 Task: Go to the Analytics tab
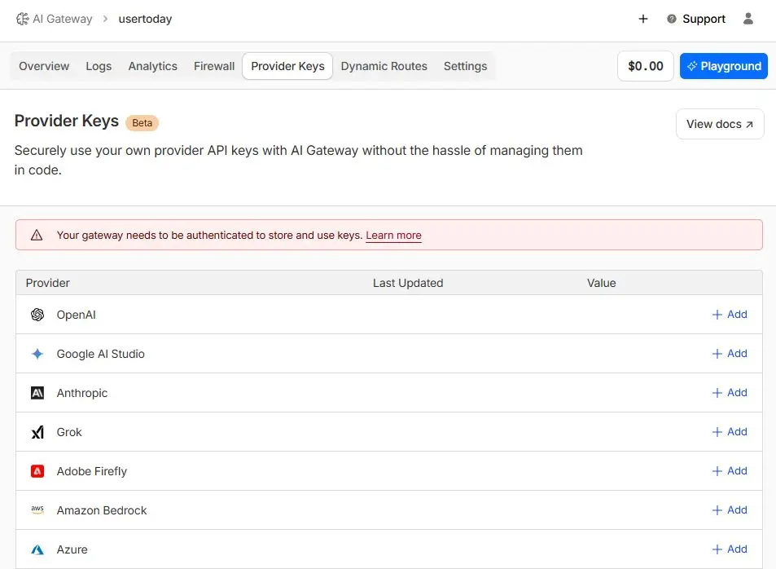click(152, 66)
